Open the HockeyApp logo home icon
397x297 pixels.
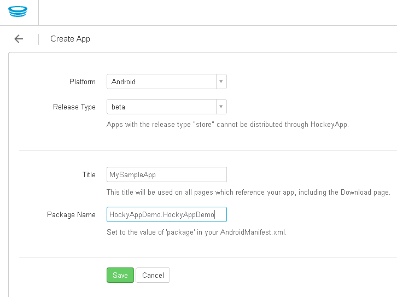pos(17,11)
